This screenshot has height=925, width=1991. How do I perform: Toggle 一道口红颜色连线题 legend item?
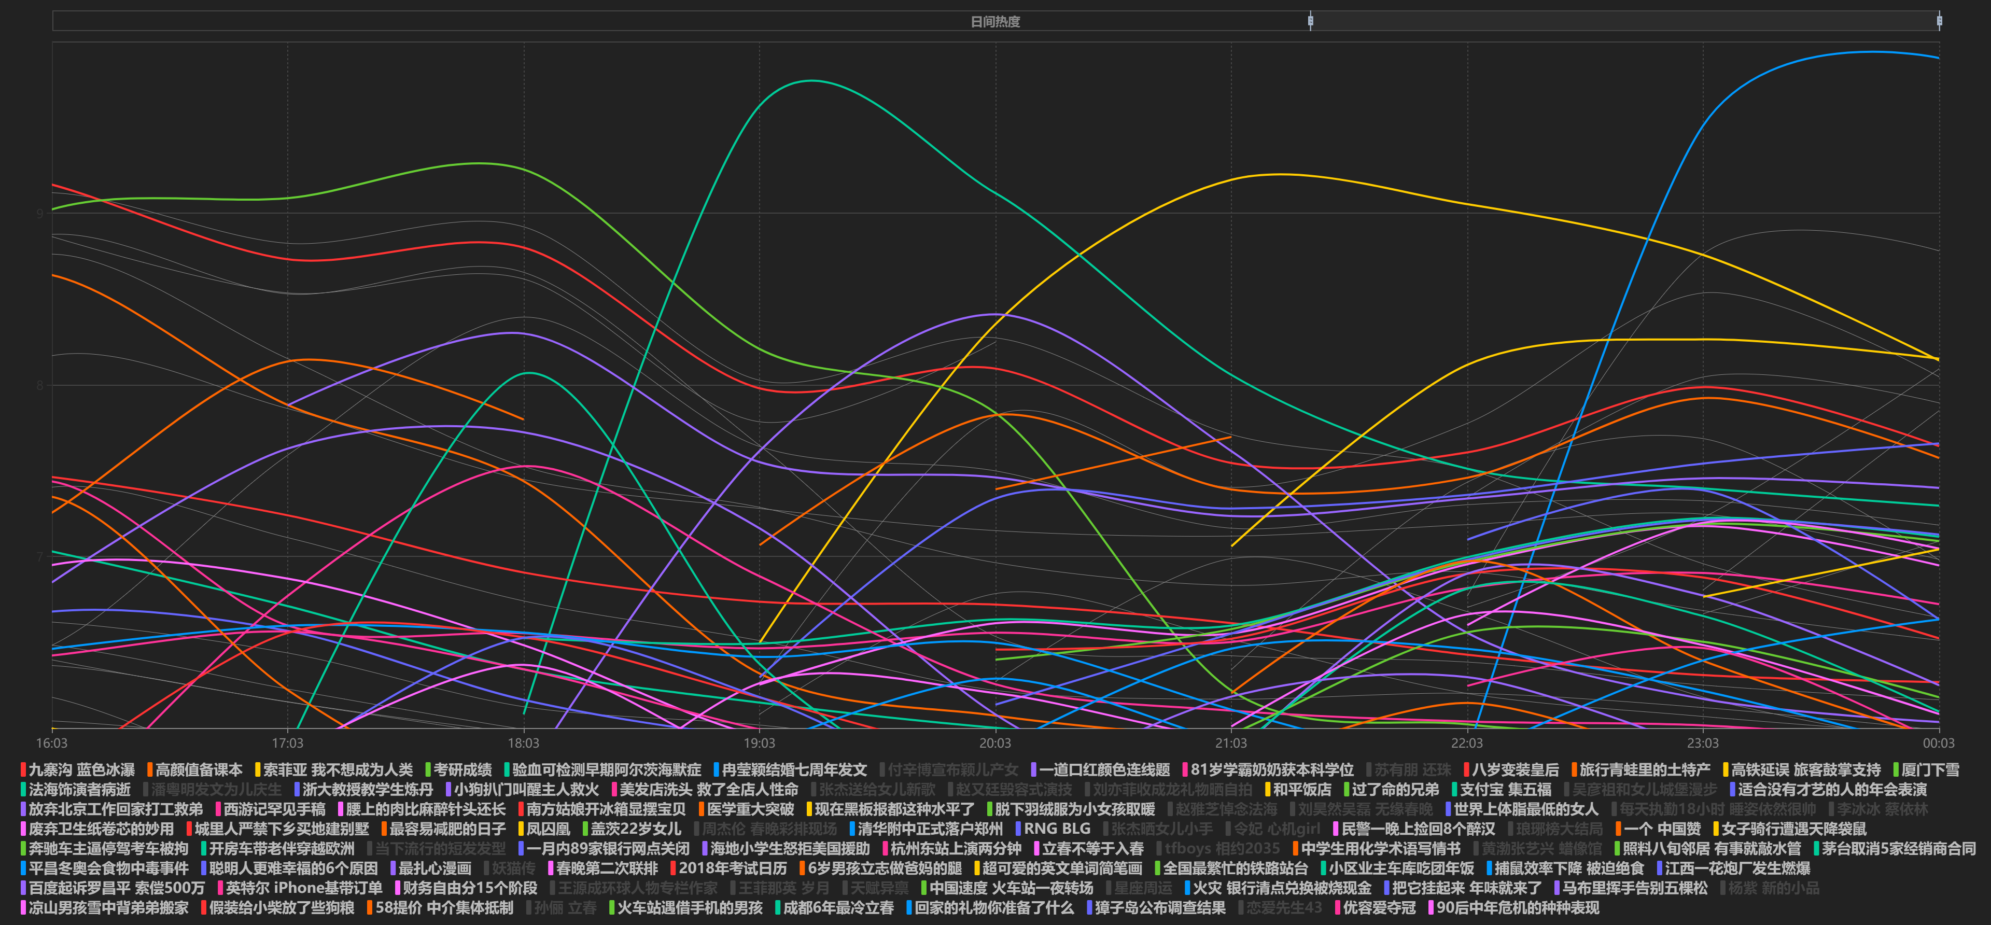pyautogui.click(x=1100, y=769)
